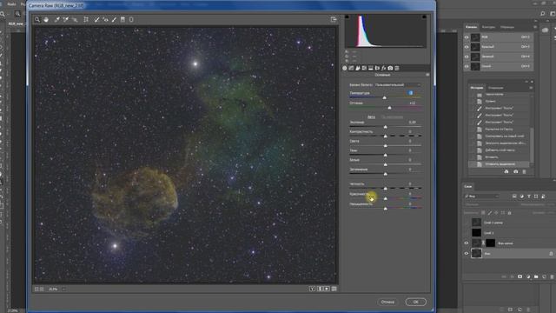
Task: Choose the Targeted Adjustment tool
Action: coord(75,19)
